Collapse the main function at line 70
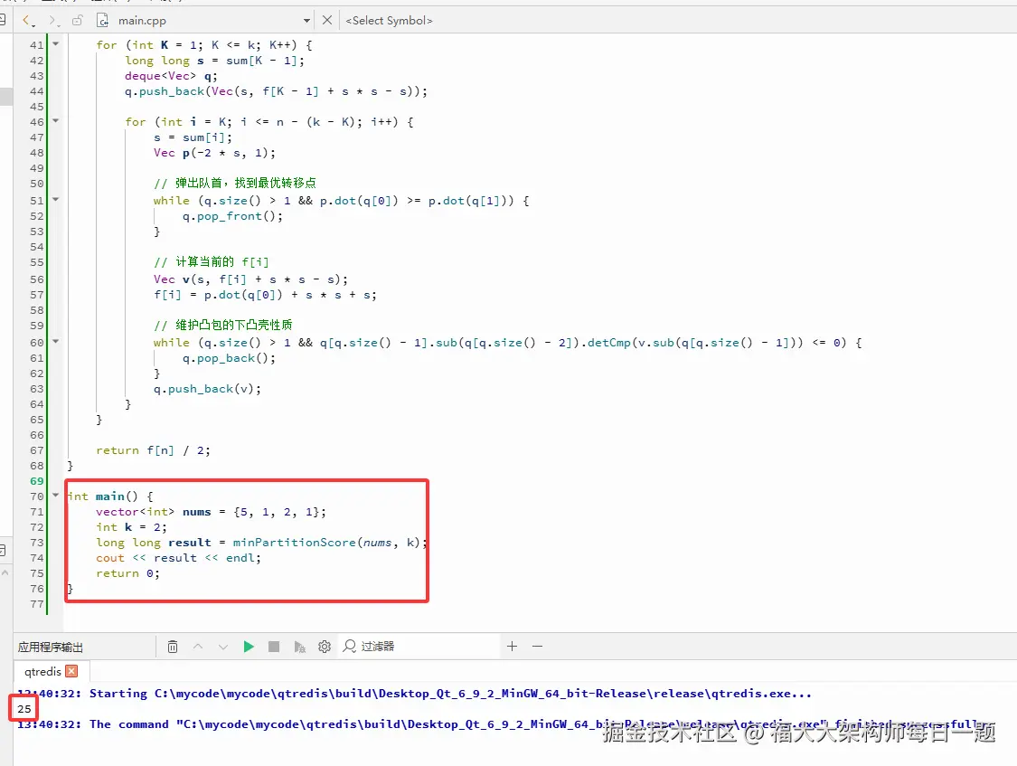 pos(56,496)
